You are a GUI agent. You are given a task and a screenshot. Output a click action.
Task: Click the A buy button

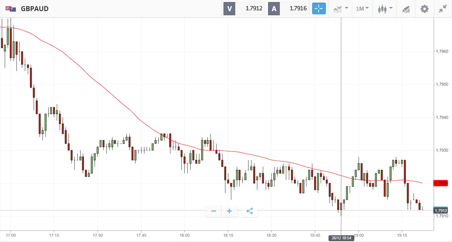(274, 8)
